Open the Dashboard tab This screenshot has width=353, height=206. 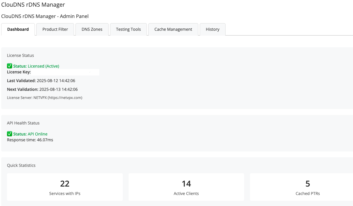click(18, 29)
